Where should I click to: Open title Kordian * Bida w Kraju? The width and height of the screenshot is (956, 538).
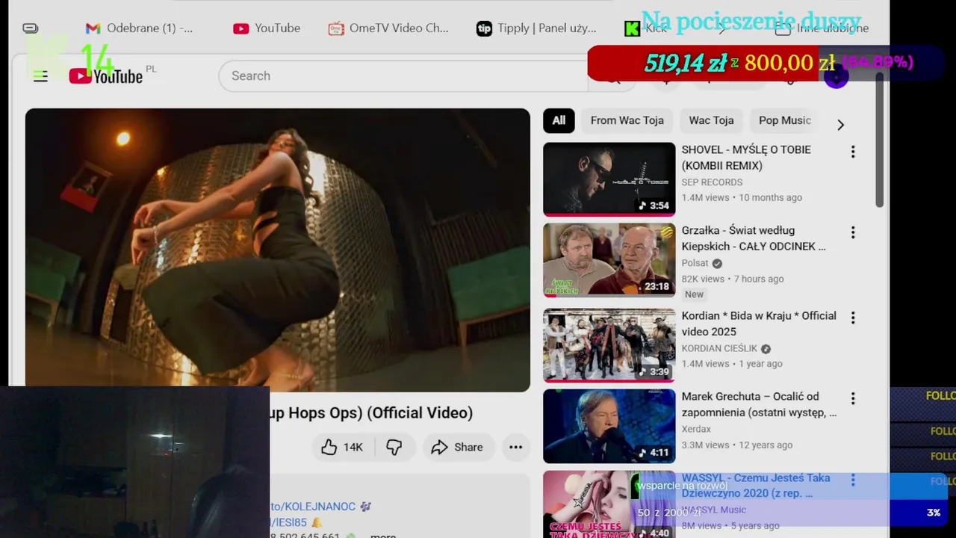759,324
